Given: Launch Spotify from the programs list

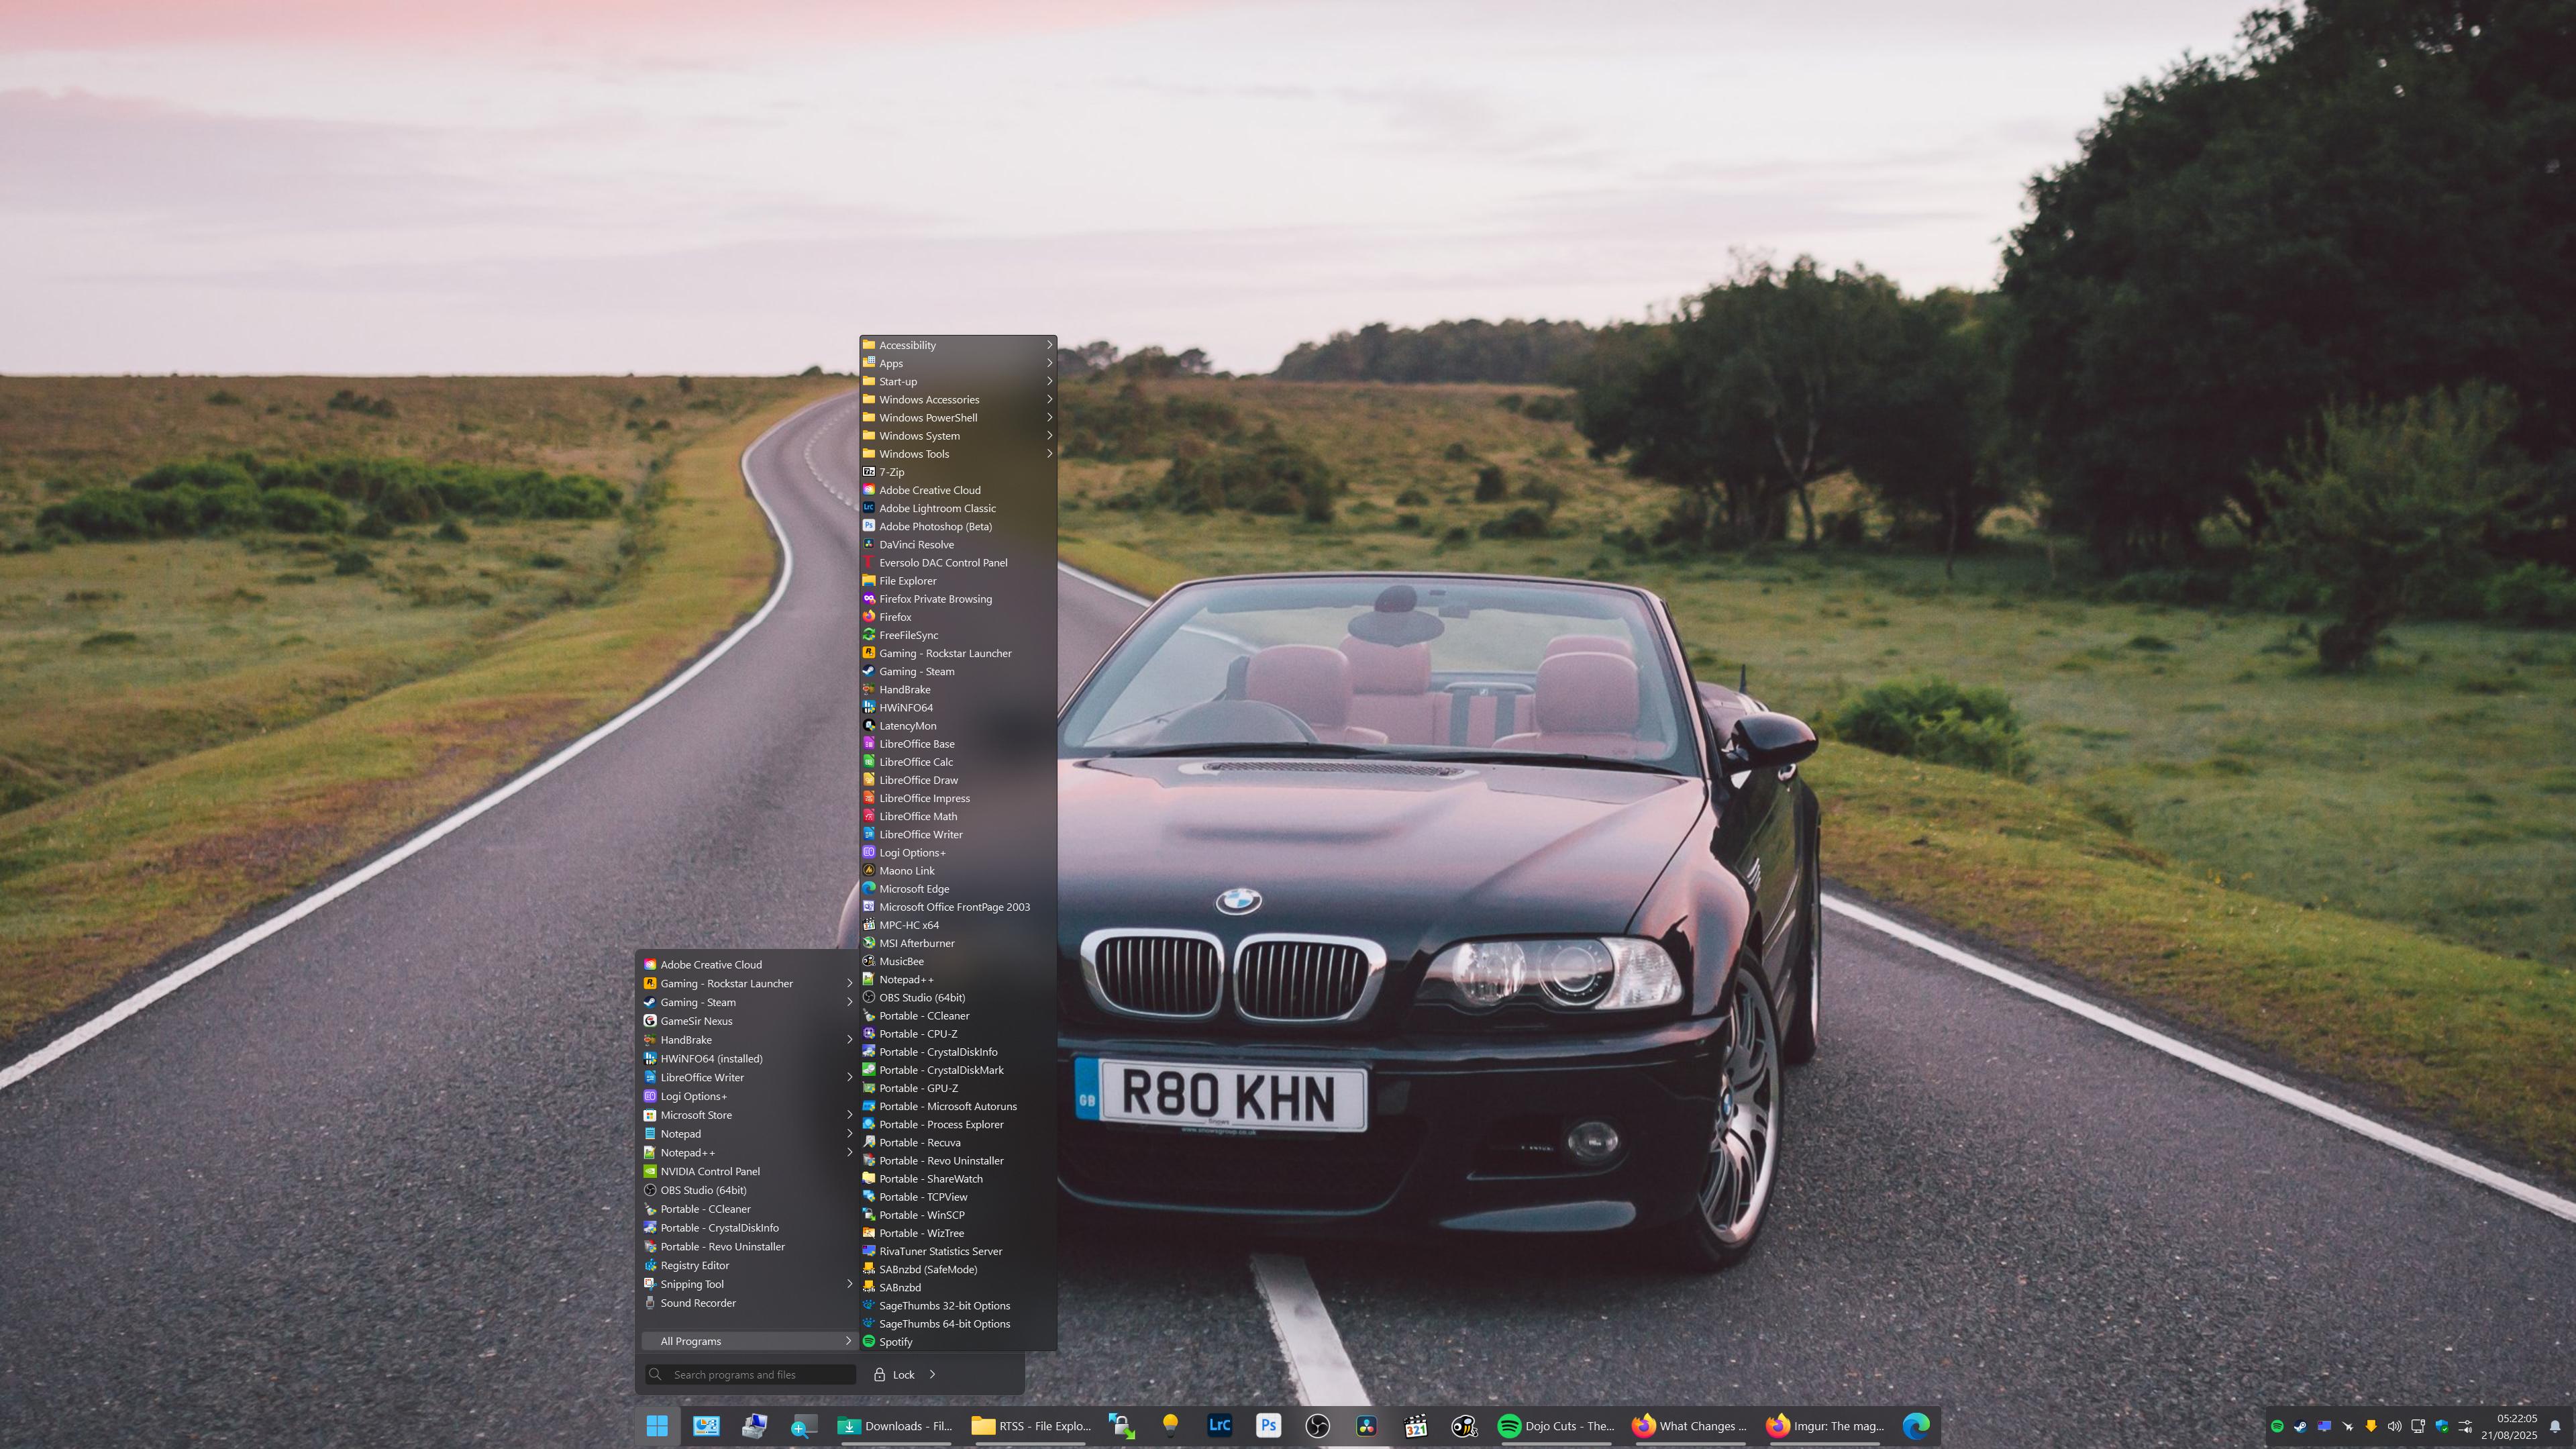Looking at the screenshot, I should click(895, 1342).
